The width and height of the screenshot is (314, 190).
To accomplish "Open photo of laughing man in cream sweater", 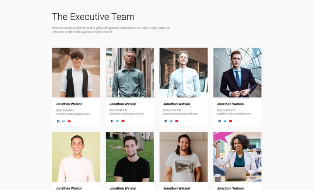I will click(x=76, y=157).
